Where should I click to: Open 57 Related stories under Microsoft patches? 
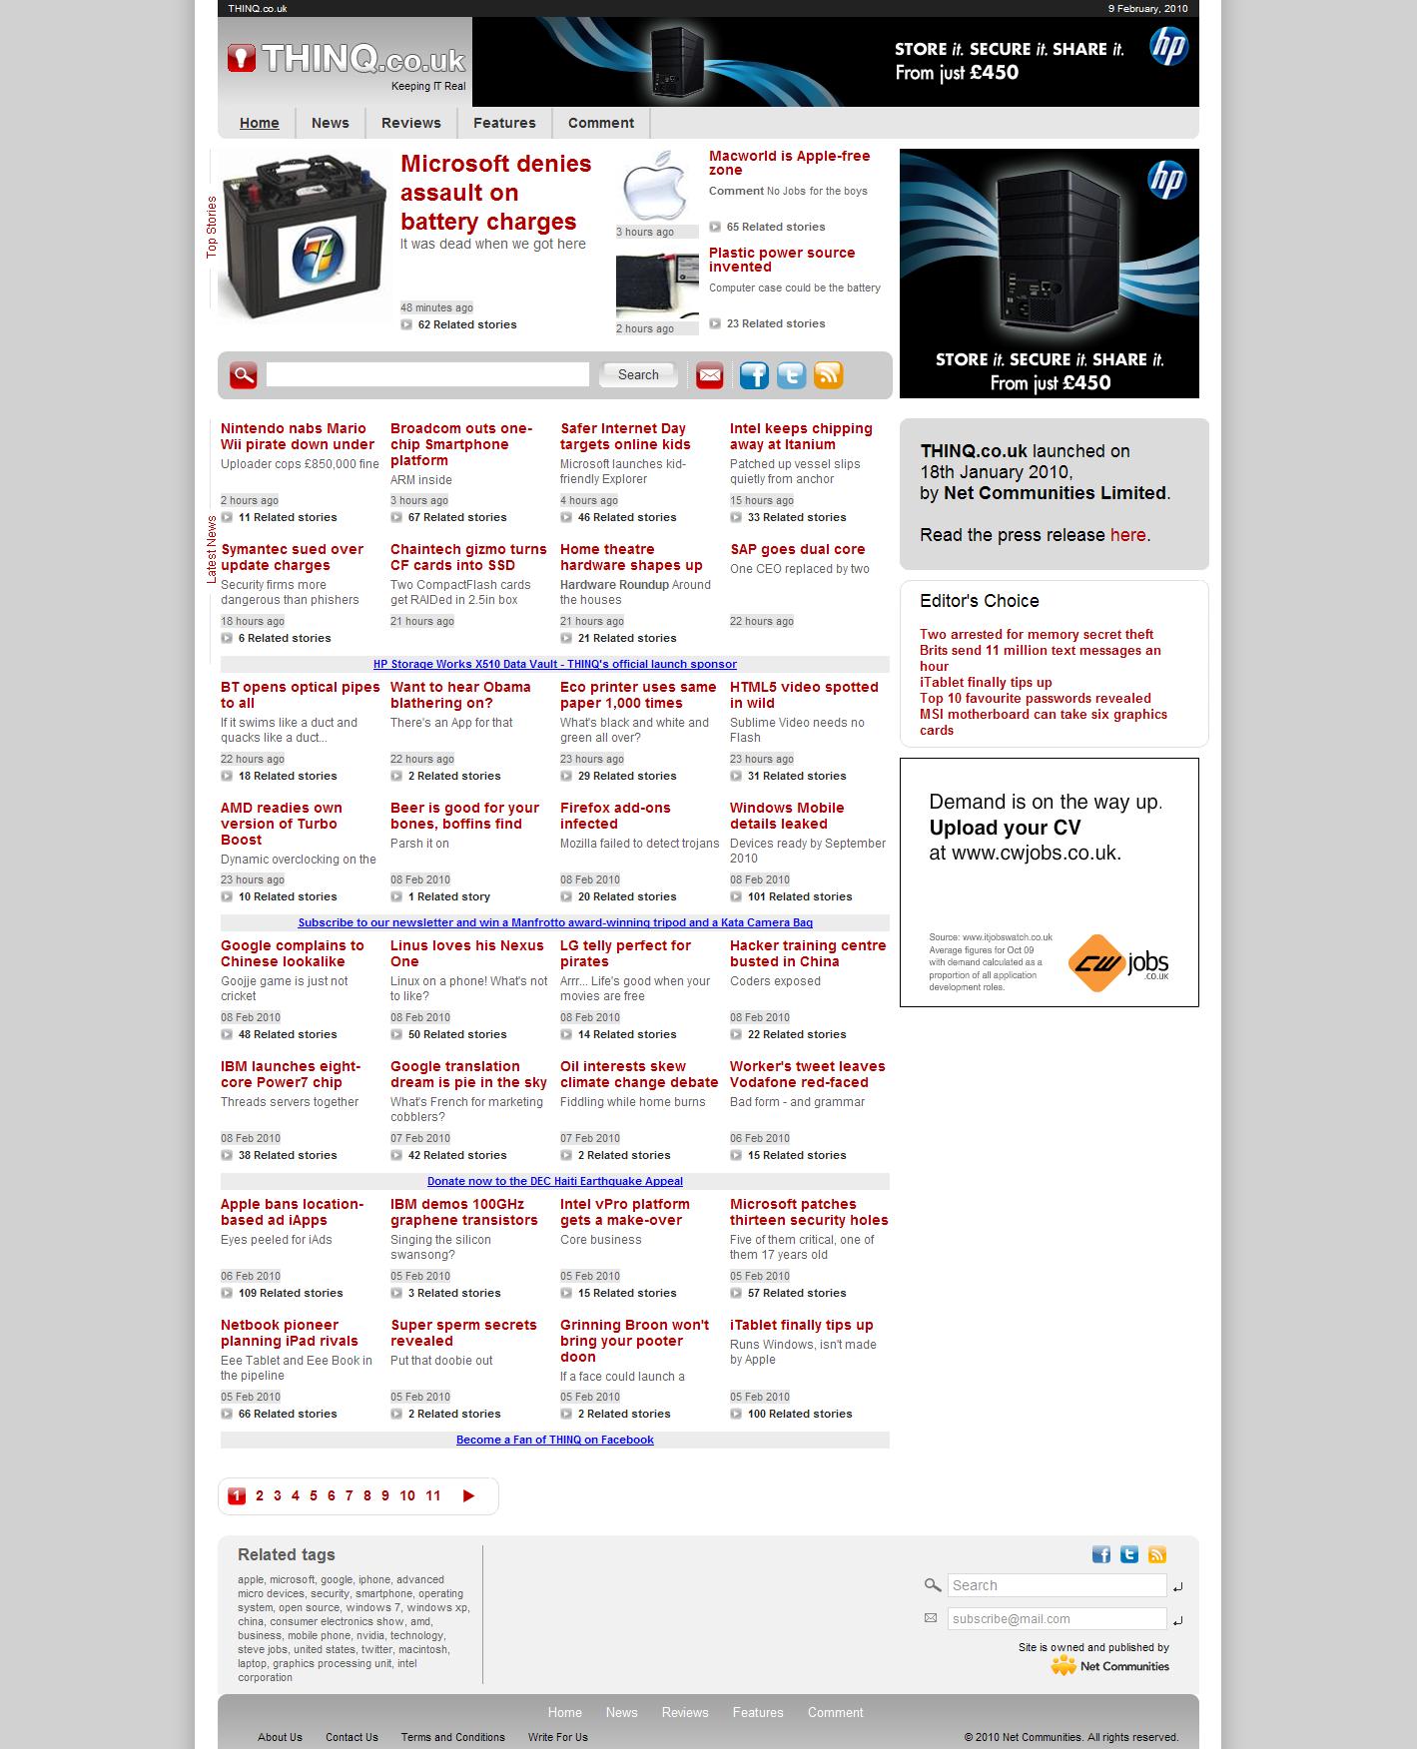point(797,1293)
